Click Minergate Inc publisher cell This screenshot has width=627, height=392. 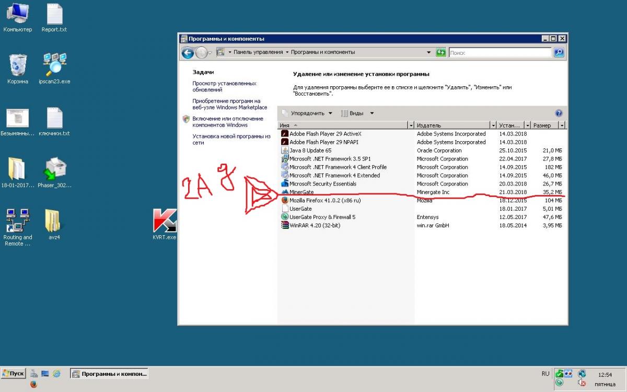(x=433, y=192)
